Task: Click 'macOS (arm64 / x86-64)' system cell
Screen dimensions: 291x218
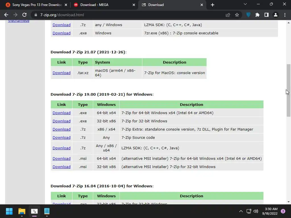Action: pyautogui.click(x=117, y=73)
